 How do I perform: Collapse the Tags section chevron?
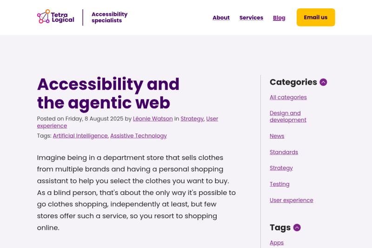297,228
